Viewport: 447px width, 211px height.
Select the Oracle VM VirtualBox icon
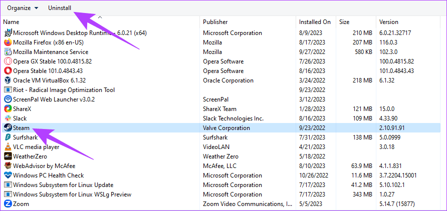pos(8,80)
